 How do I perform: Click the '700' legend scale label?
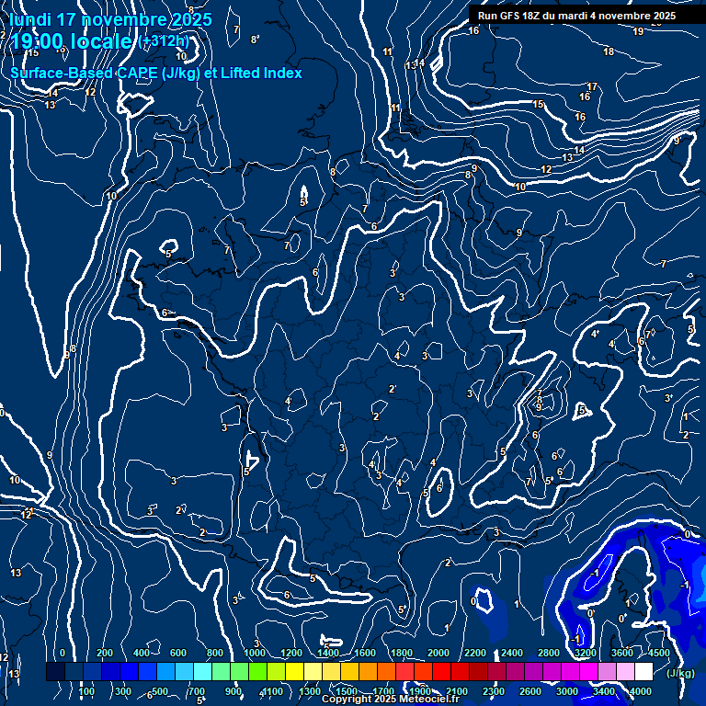(x=197, y=691)
